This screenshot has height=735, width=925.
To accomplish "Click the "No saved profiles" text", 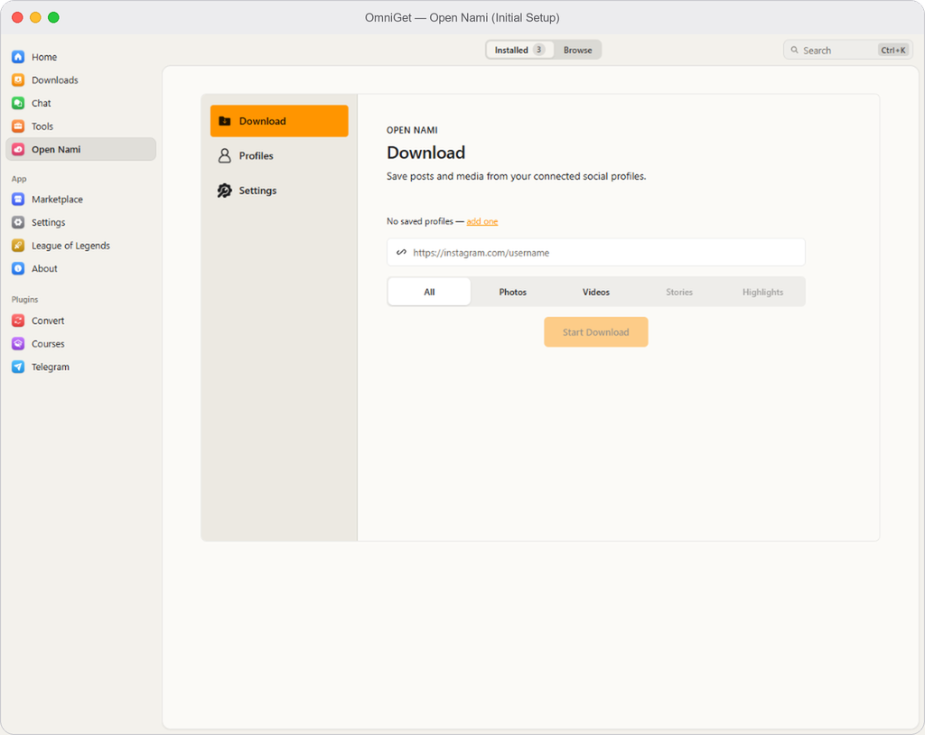I will (420, 221).
